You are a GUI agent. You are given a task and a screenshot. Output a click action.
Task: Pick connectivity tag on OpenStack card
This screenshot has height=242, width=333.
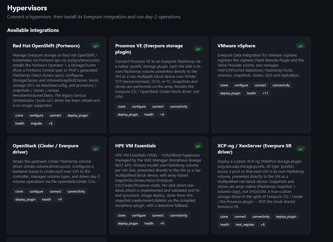[76, 191]
